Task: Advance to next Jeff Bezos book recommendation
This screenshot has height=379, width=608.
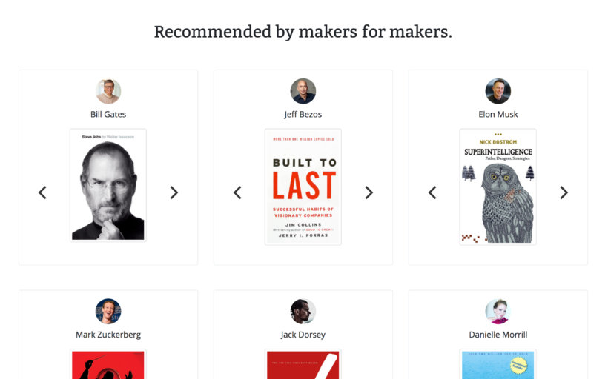Action: coord(369,192)
